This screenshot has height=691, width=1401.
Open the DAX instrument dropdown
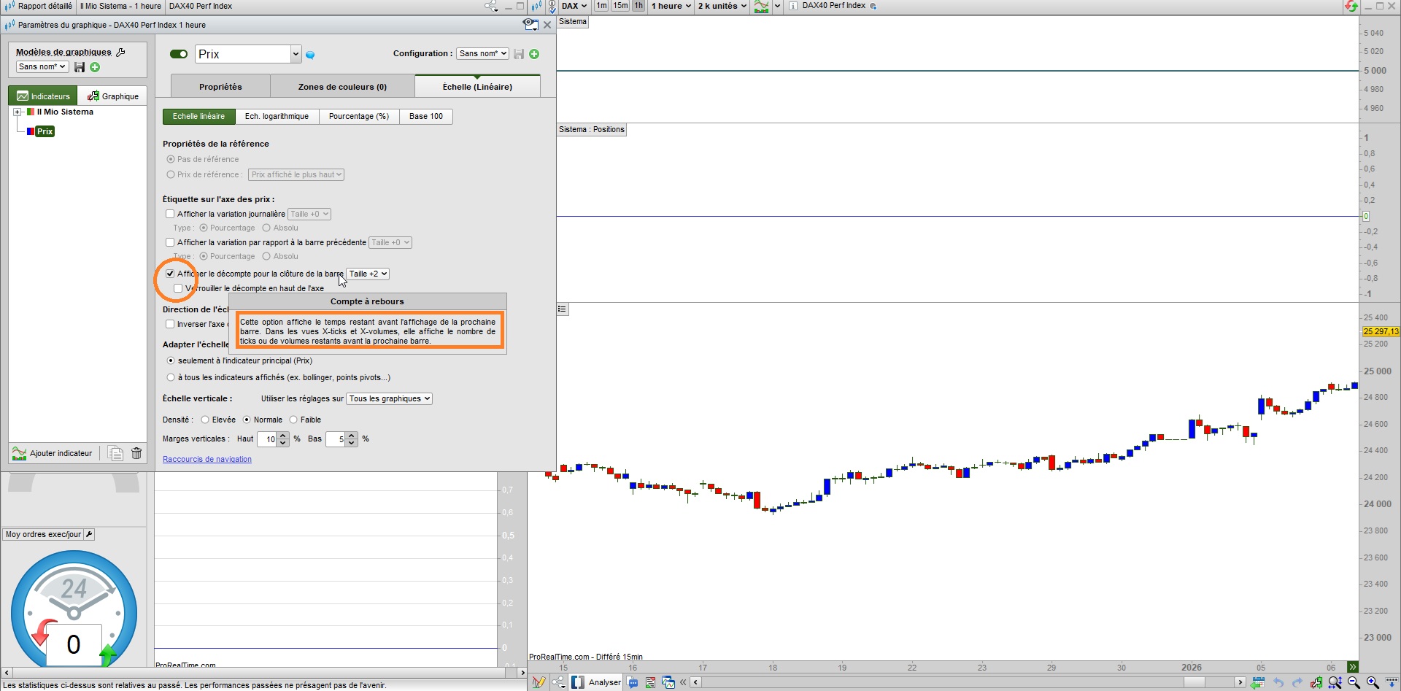(x=574, y=6)
